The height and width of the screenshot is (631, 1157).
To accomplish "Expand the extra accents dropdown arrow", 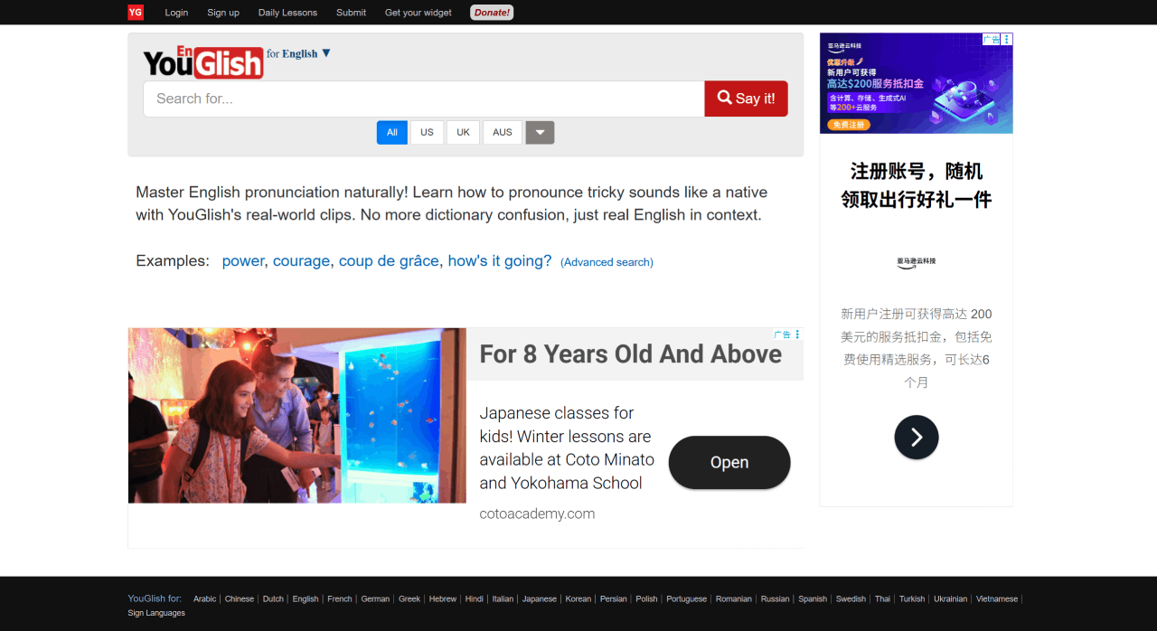I will [540, 132].
